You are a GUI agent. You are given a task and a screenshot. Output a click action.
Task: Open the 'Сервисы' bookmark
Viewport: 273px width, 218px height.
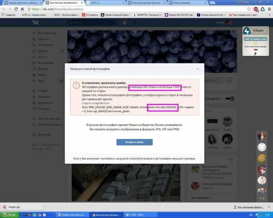click(x=9, y=15)
